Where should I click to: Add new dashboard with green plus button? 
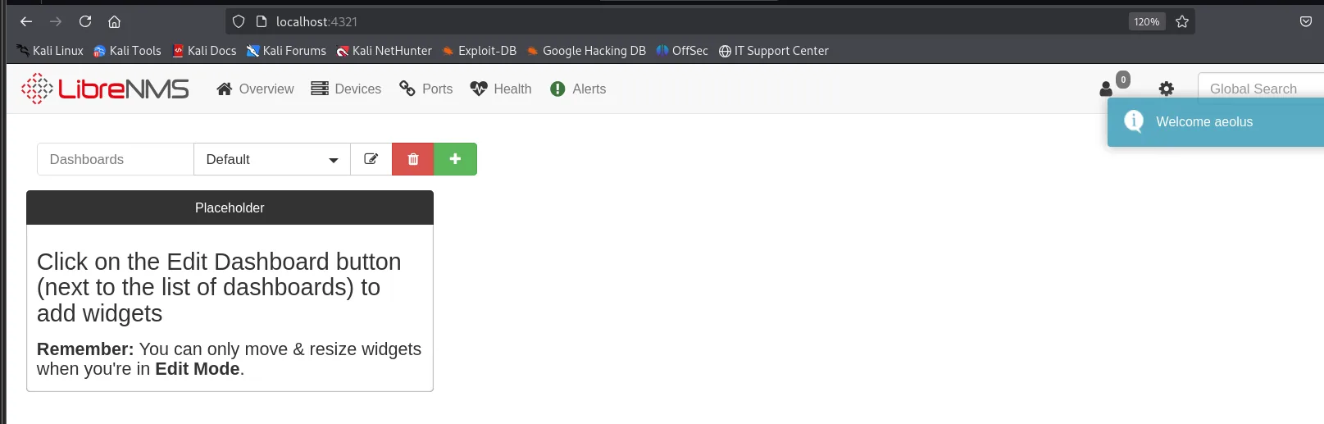tap(455, 159)
